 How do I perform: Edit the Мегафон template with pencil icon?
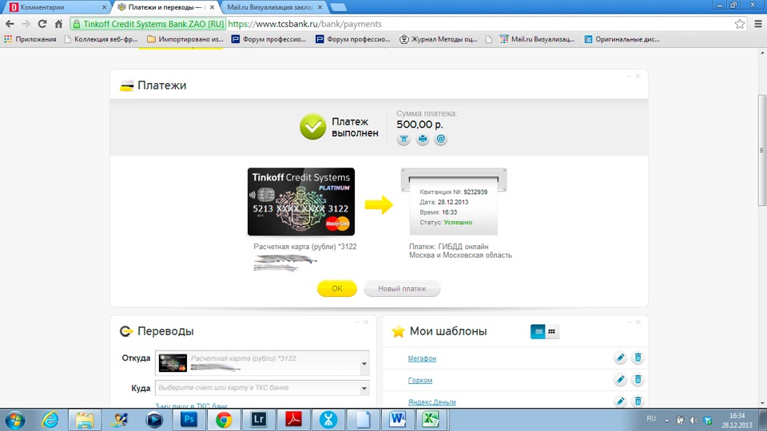620,358
